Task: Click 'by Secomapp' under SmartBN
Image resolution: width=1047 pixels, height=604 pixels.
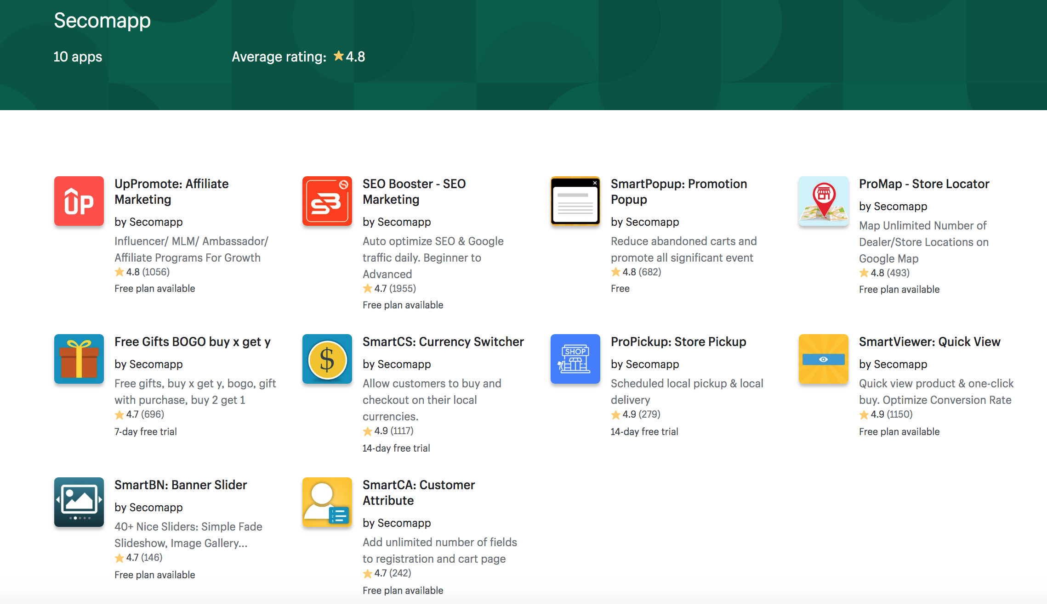Action: click(x=148, y=508)
